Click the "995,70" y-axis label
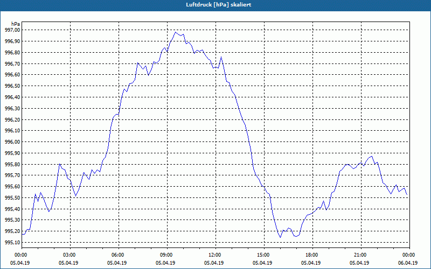This screenshot has width=431, height=269. point(12,175)
